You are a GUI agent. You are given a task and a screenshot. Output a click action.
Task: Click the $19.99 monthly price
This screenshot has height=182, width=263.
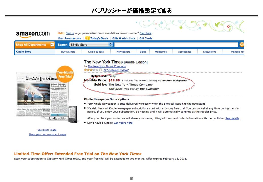pos(114,80)
